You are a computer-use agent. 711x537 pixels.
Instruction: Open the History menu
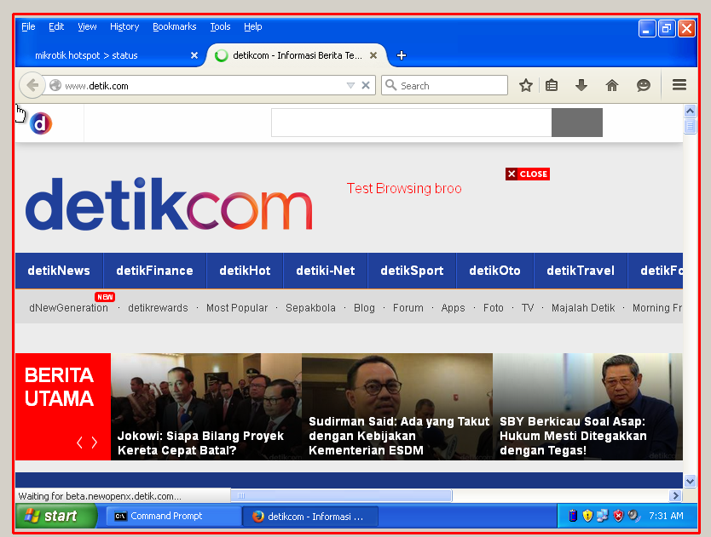coord(124,26)
